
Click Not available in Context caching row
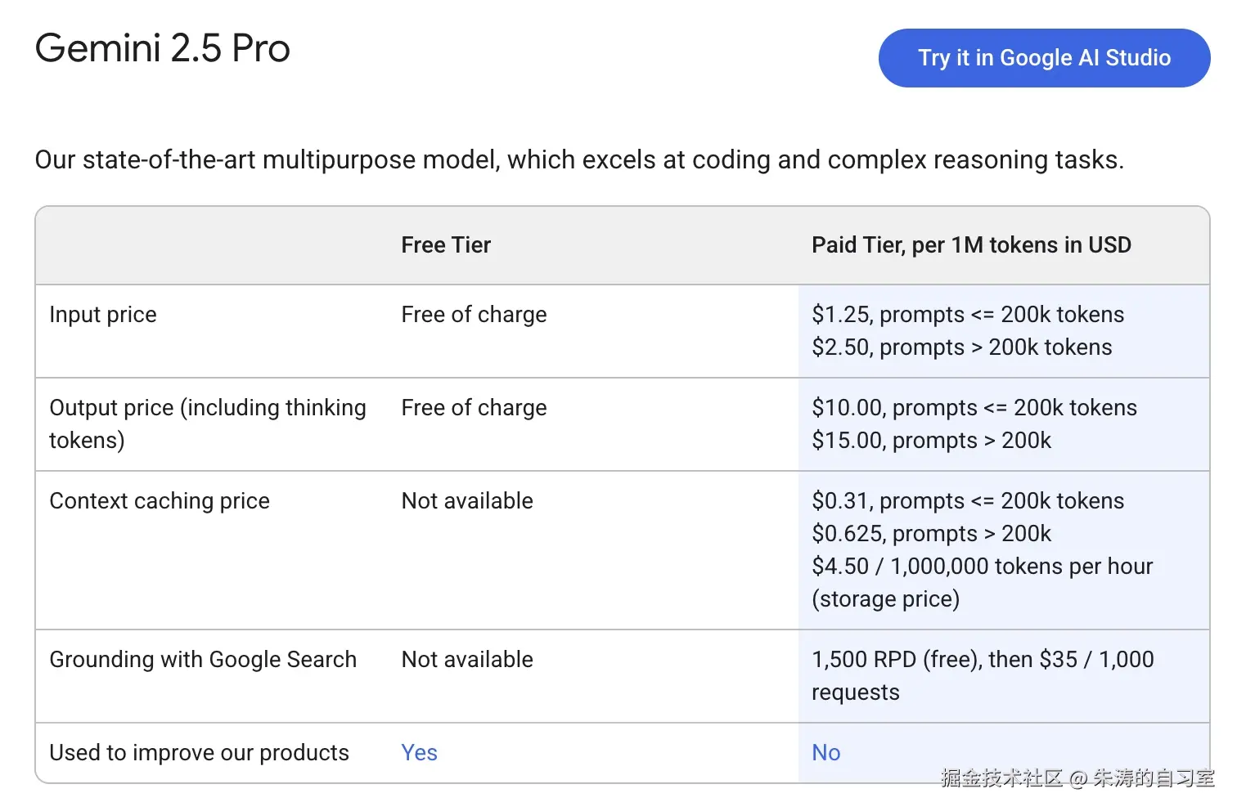[x=467, y=501]
